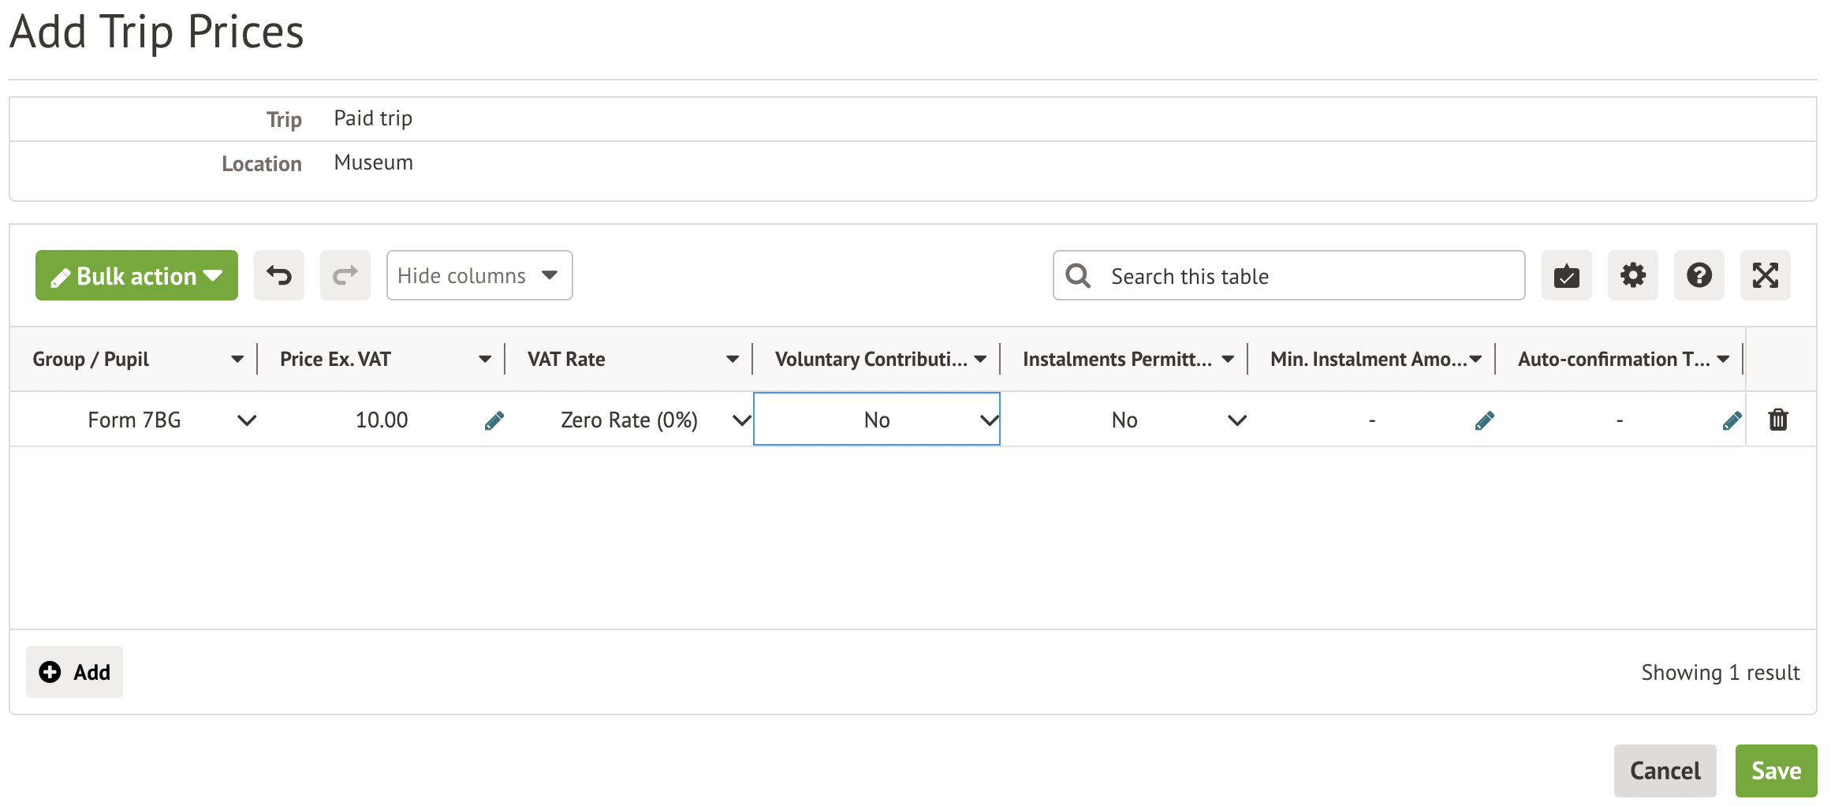Open VAT Rate column header menu
This screenshot has height=806, width=1831.
[x=732, y=360]
